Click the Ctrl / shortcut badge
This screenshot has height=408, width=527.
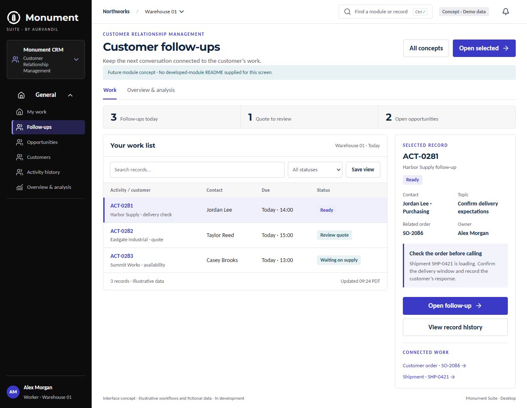pos(420,12)
